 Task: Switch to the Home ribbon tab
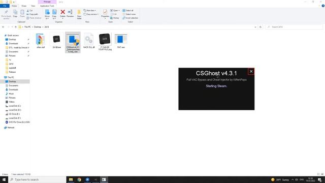click(x=14, y=6)
